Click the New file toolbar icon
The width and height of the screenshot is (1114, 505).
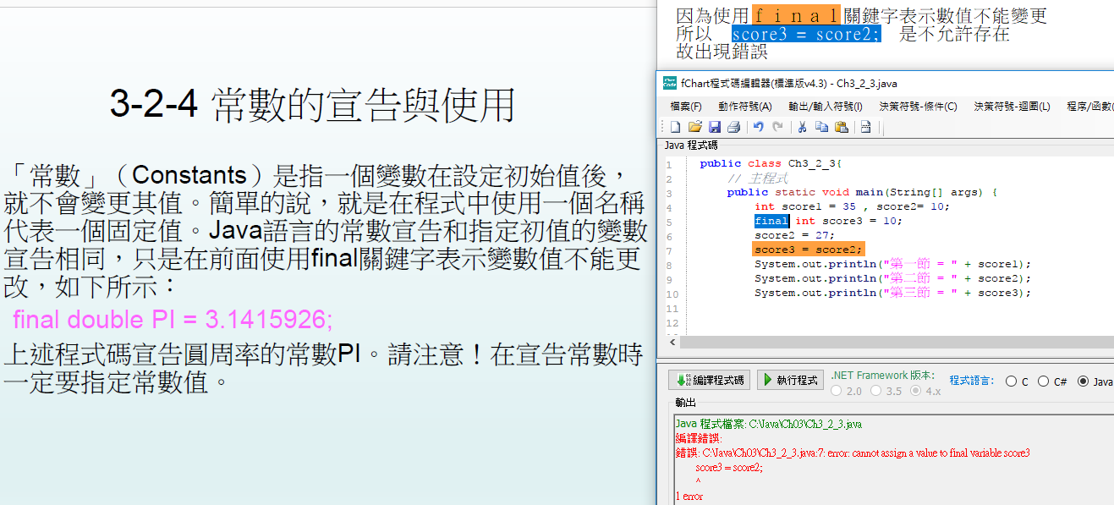point(675,127)
